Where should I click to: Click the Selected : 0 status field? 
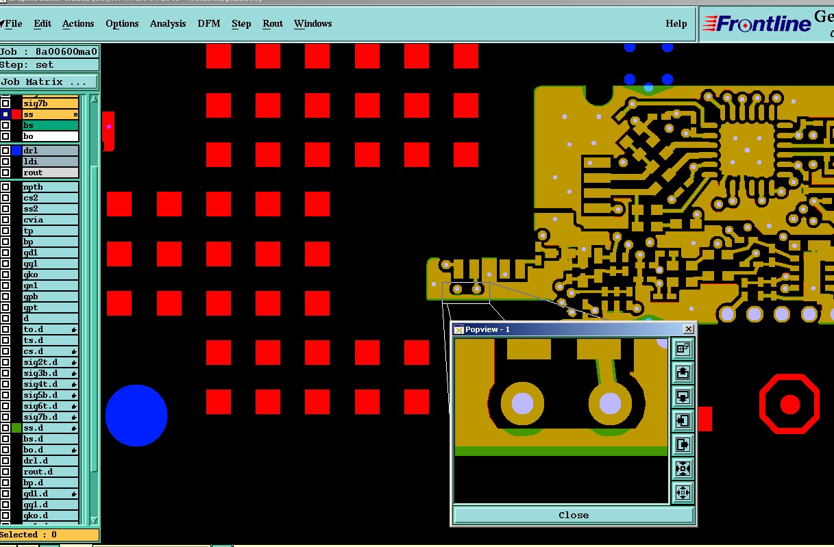coord(49,535)
